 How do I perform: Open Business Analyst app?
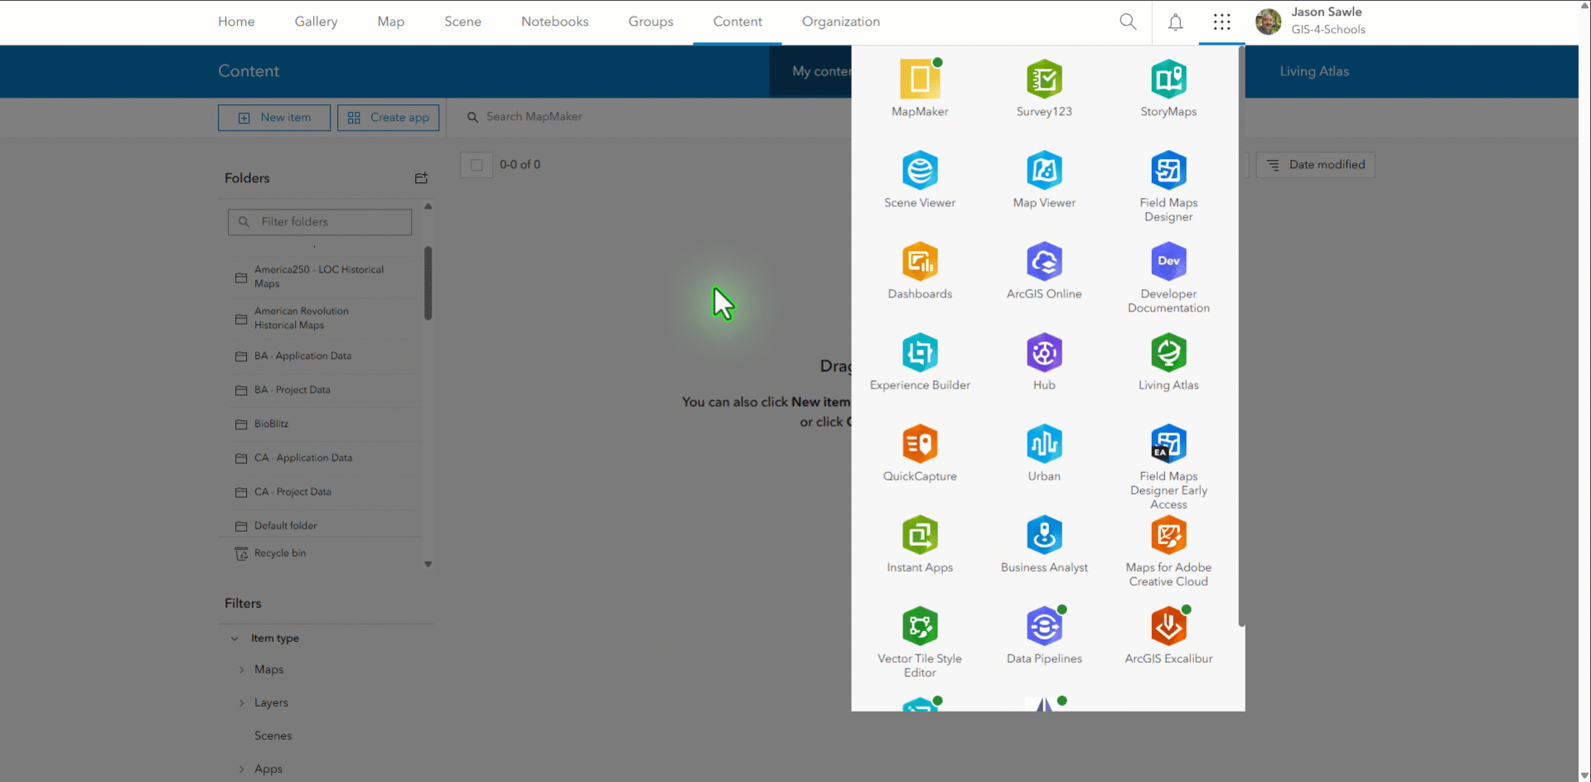tap(1044, 544)
